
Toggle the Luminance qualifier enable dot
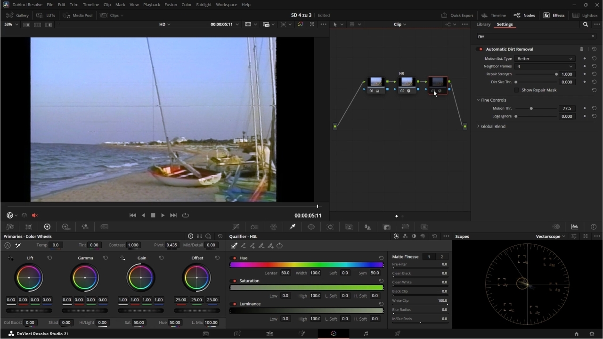coord(235,304)
